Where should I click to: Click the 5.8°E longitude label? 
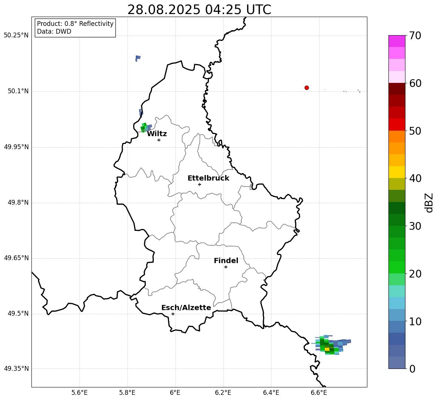tap(127, 393)
